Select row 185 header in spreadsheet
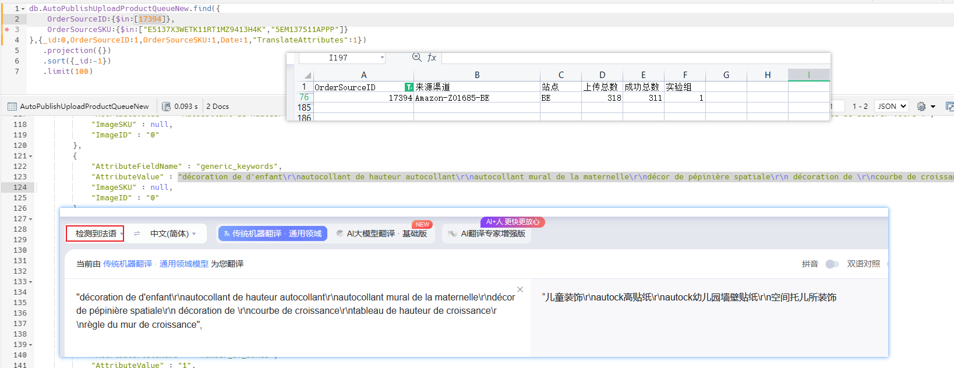954x368 pixels. 305,108
